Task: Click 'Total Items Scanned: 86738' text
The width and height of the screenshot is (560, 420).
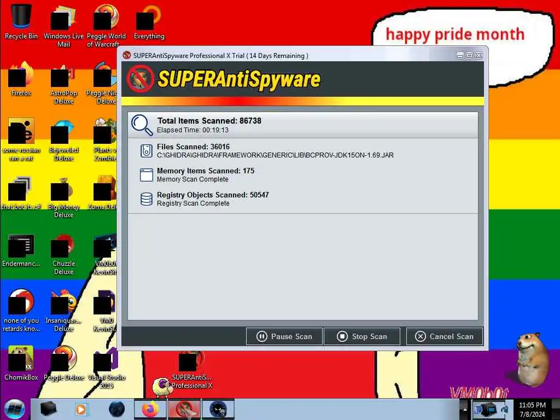Action: [x=209, y=121]
